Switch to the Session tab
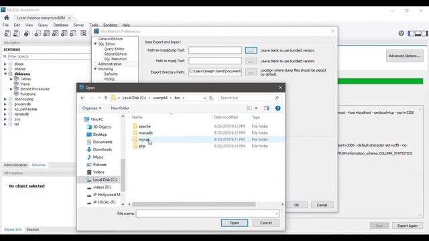This screenshot has width=429, height=241. [33, 230]
